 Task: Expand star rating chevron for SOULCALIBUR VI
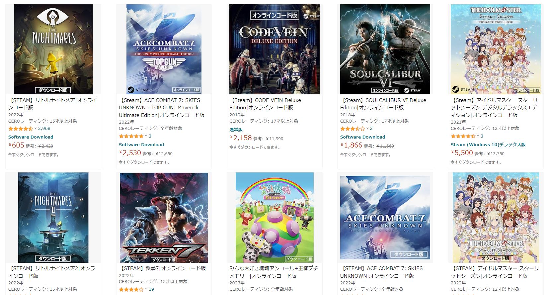367,129
